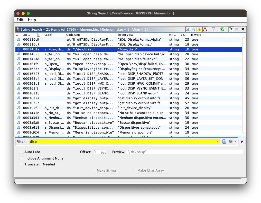Click the blue up-arrow button beside the filter

[242, 142]
